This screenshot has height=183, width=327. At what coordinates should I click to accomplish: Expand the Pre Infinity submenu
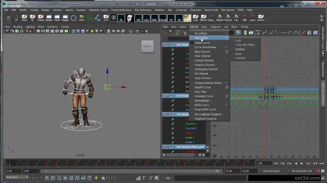point(209,33)
